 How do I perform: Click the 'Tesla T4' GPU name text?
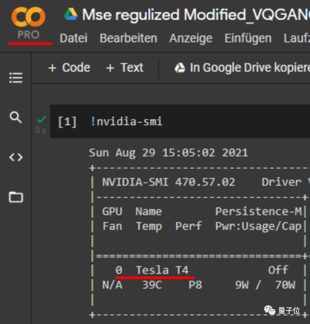[162, 270]
